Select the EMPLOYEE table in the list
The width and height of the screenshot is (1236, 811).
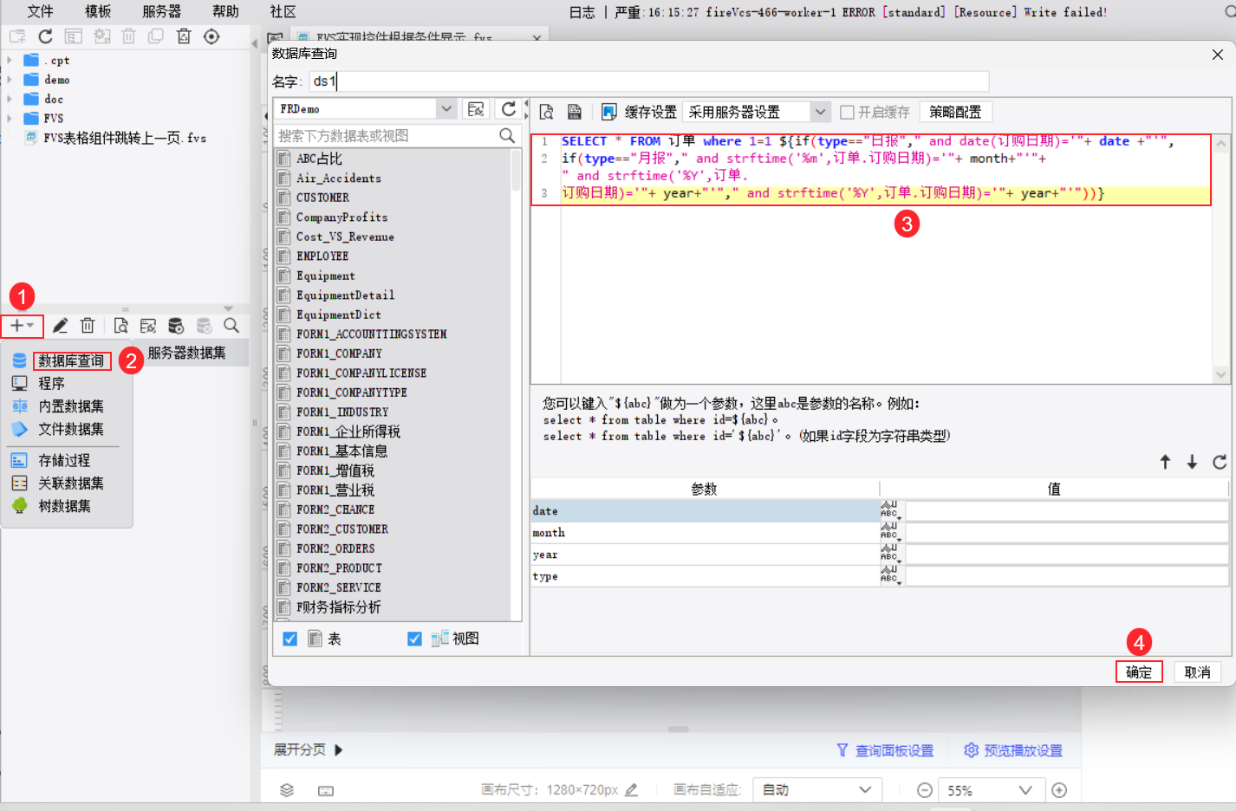click(x=322, y=256)
